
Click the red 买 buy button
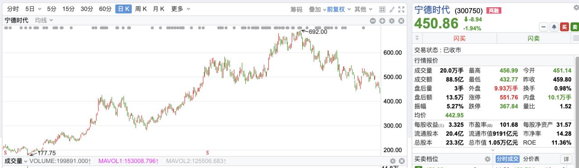(x=564, y=27)
